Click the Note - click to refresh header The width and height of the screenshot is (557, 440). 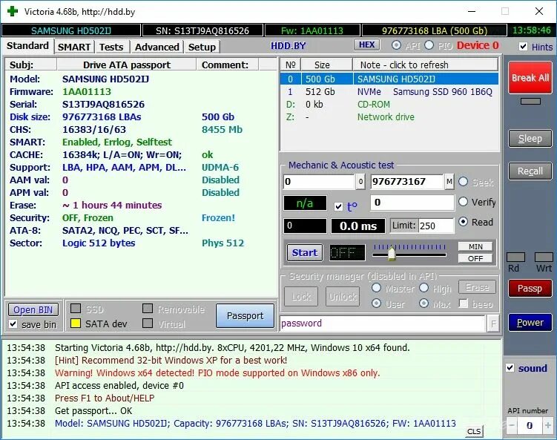(425, 65)
